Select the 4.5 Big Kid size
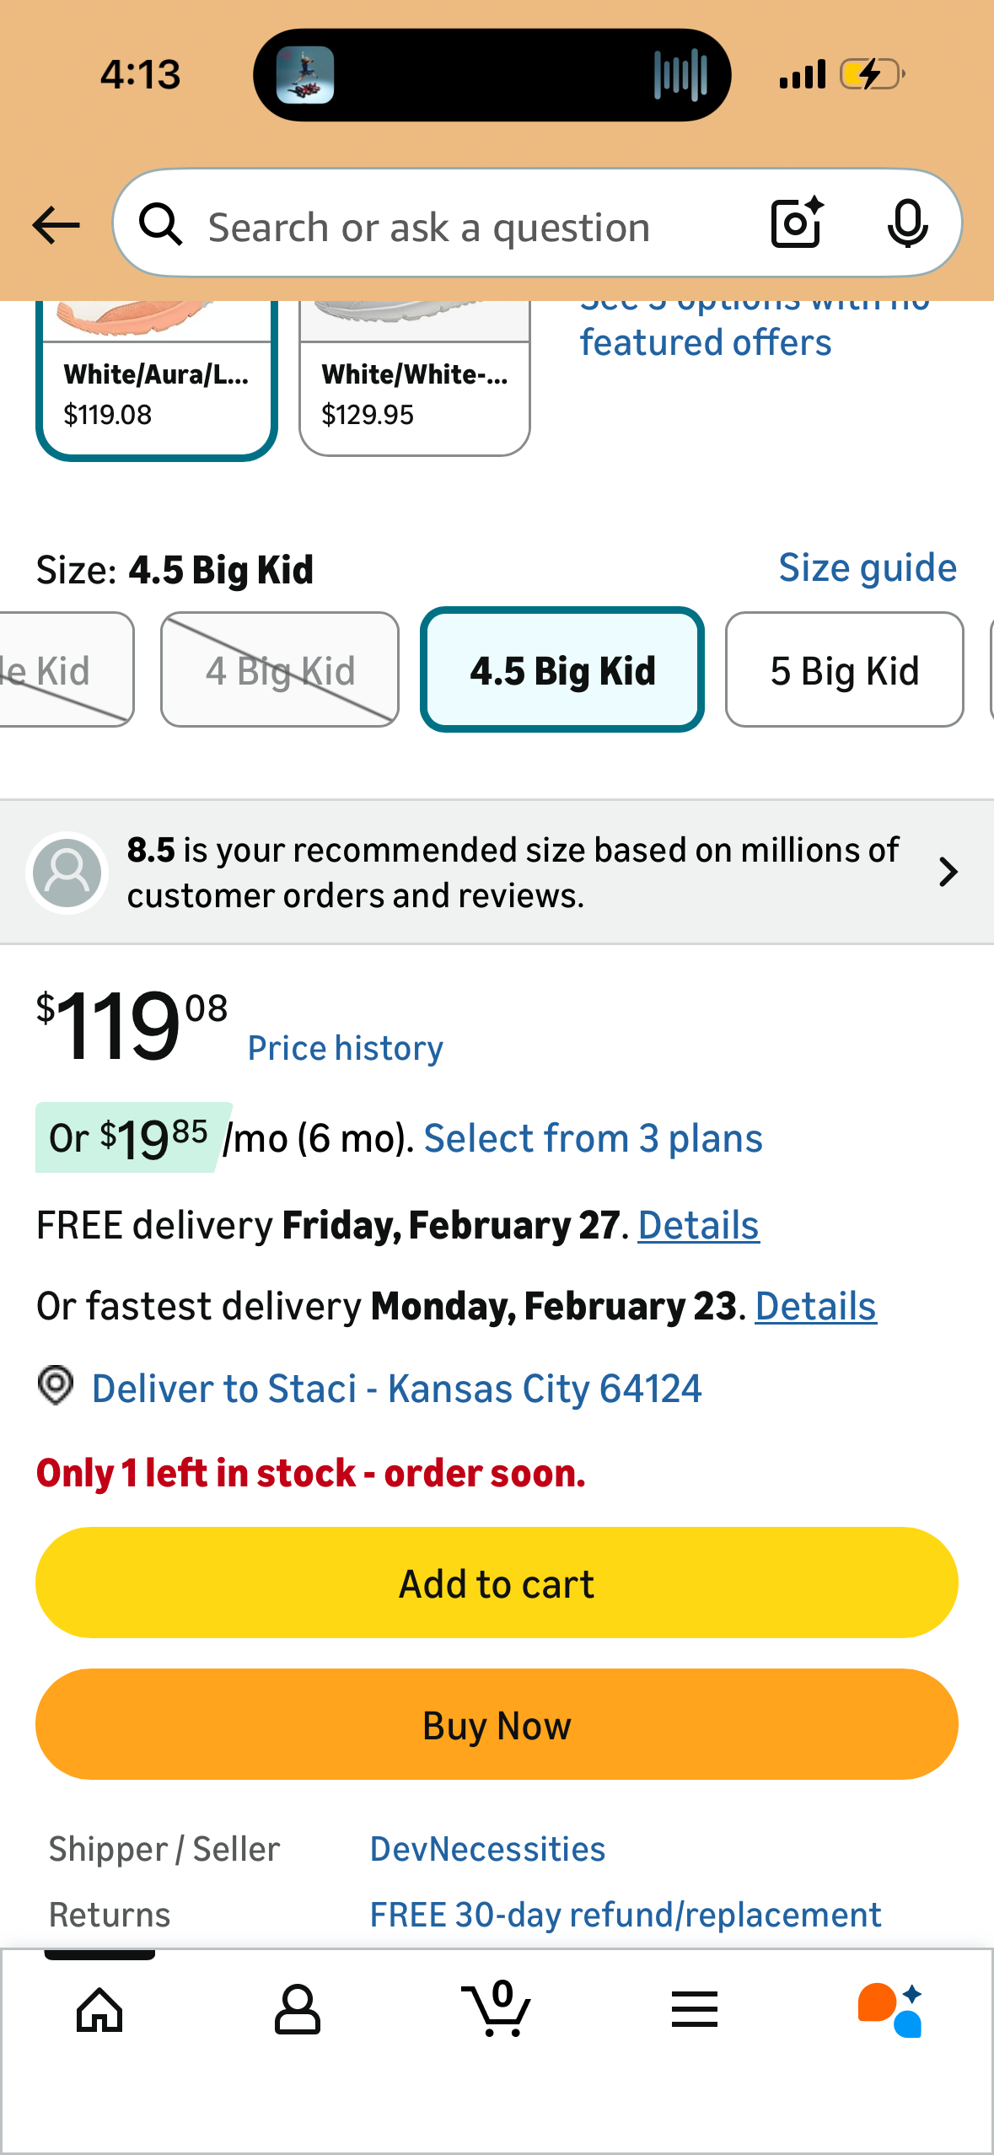Screen dimensions: 994x2155 562,670
